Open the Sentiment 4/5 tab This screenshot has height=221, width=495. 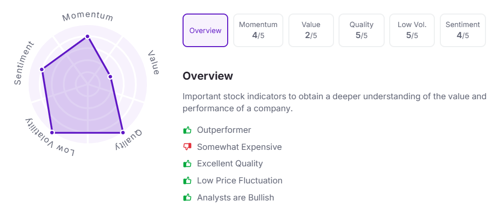(462, 31)
